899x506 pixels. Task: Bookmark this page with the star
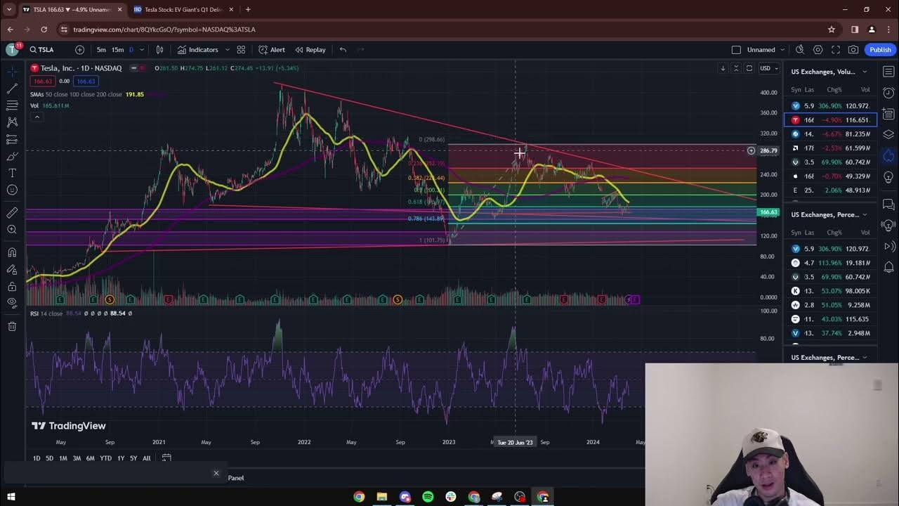coord(832,30)
